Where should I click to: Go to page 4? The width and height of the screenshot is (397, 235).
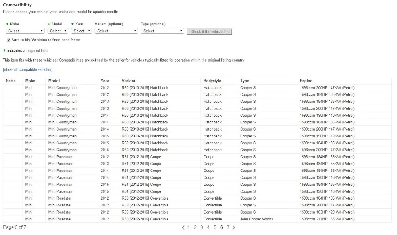pyautogui.click(x=208, y=227)
